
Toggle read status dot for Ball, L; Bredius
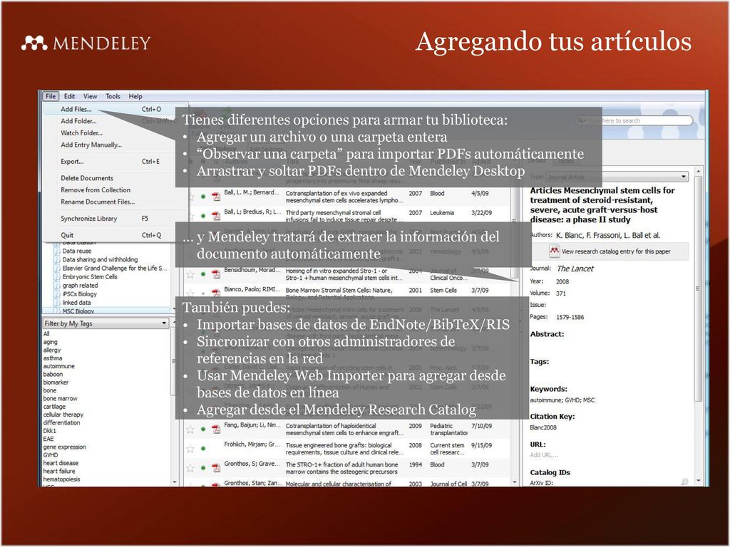point(203,216)
